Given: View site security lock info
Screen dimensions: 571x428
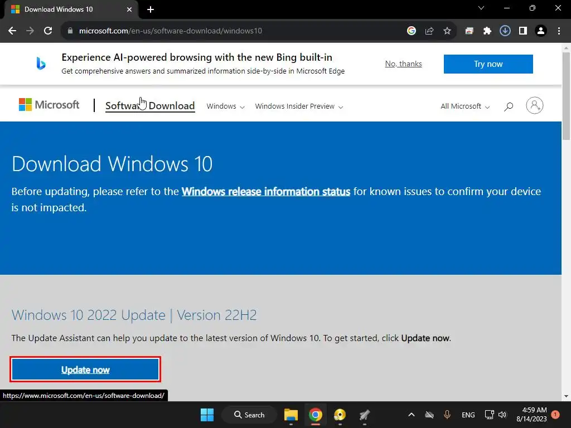Looking at the screenshot, I should pos(70,31).
